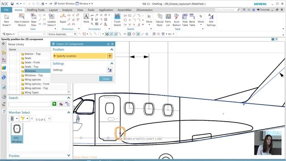Collapse the Search section
Image resolution: width=286 pixels, height=161 pixels.
tap(68, 97)
